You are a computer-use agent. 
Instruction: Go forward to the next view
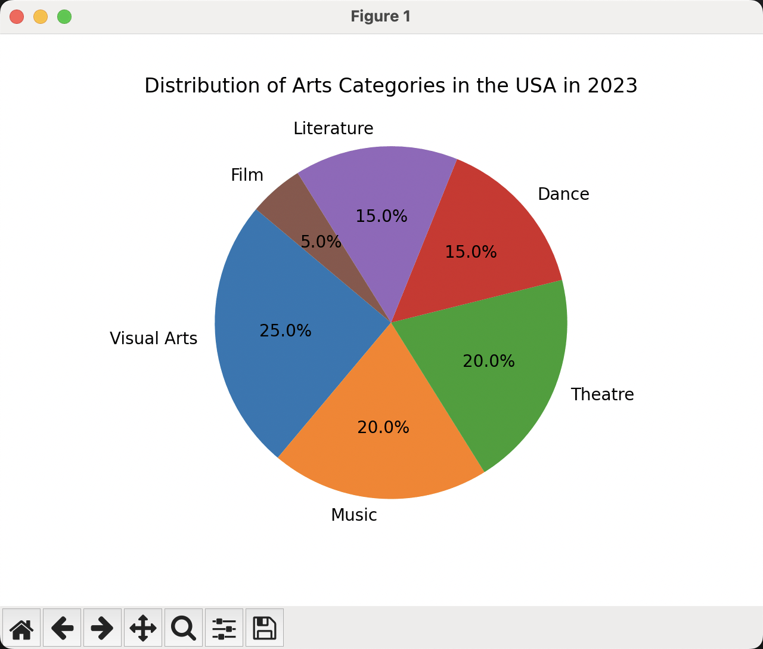(x=103, y=628)
